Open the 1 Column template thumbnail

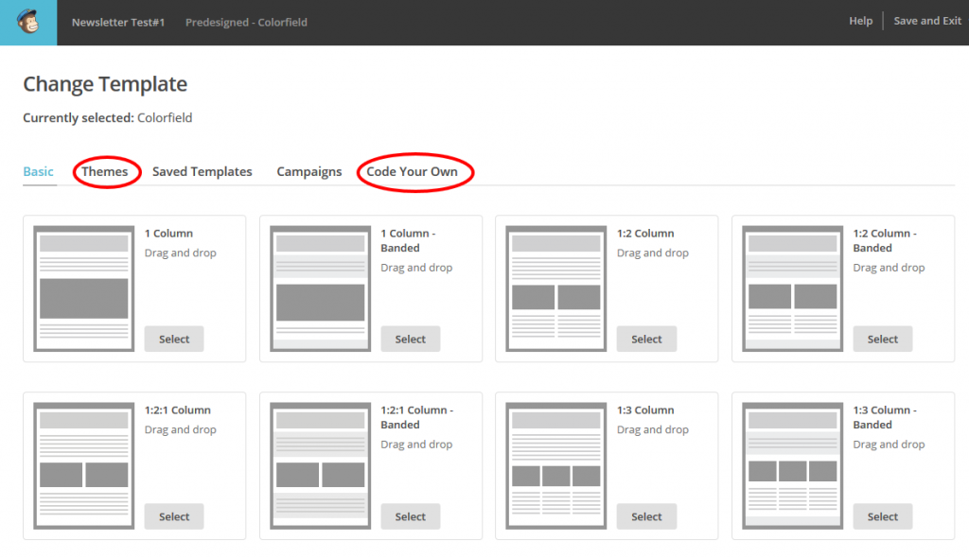tap(83, 288)
